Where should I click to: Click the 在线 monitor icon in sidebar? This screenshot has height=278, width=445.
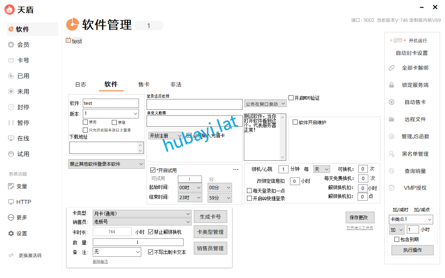click(x=11, y=138)
